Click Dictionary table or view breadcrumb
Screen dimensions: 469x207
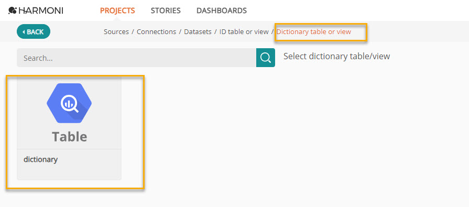click(x=314, y=32)
